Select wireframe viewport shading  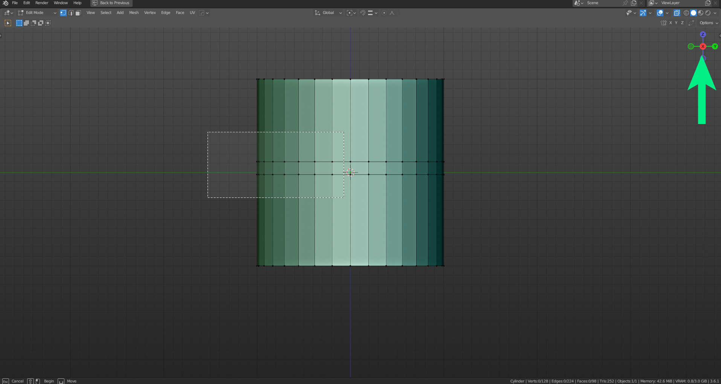pyautogui.click(x=686, y=13)
